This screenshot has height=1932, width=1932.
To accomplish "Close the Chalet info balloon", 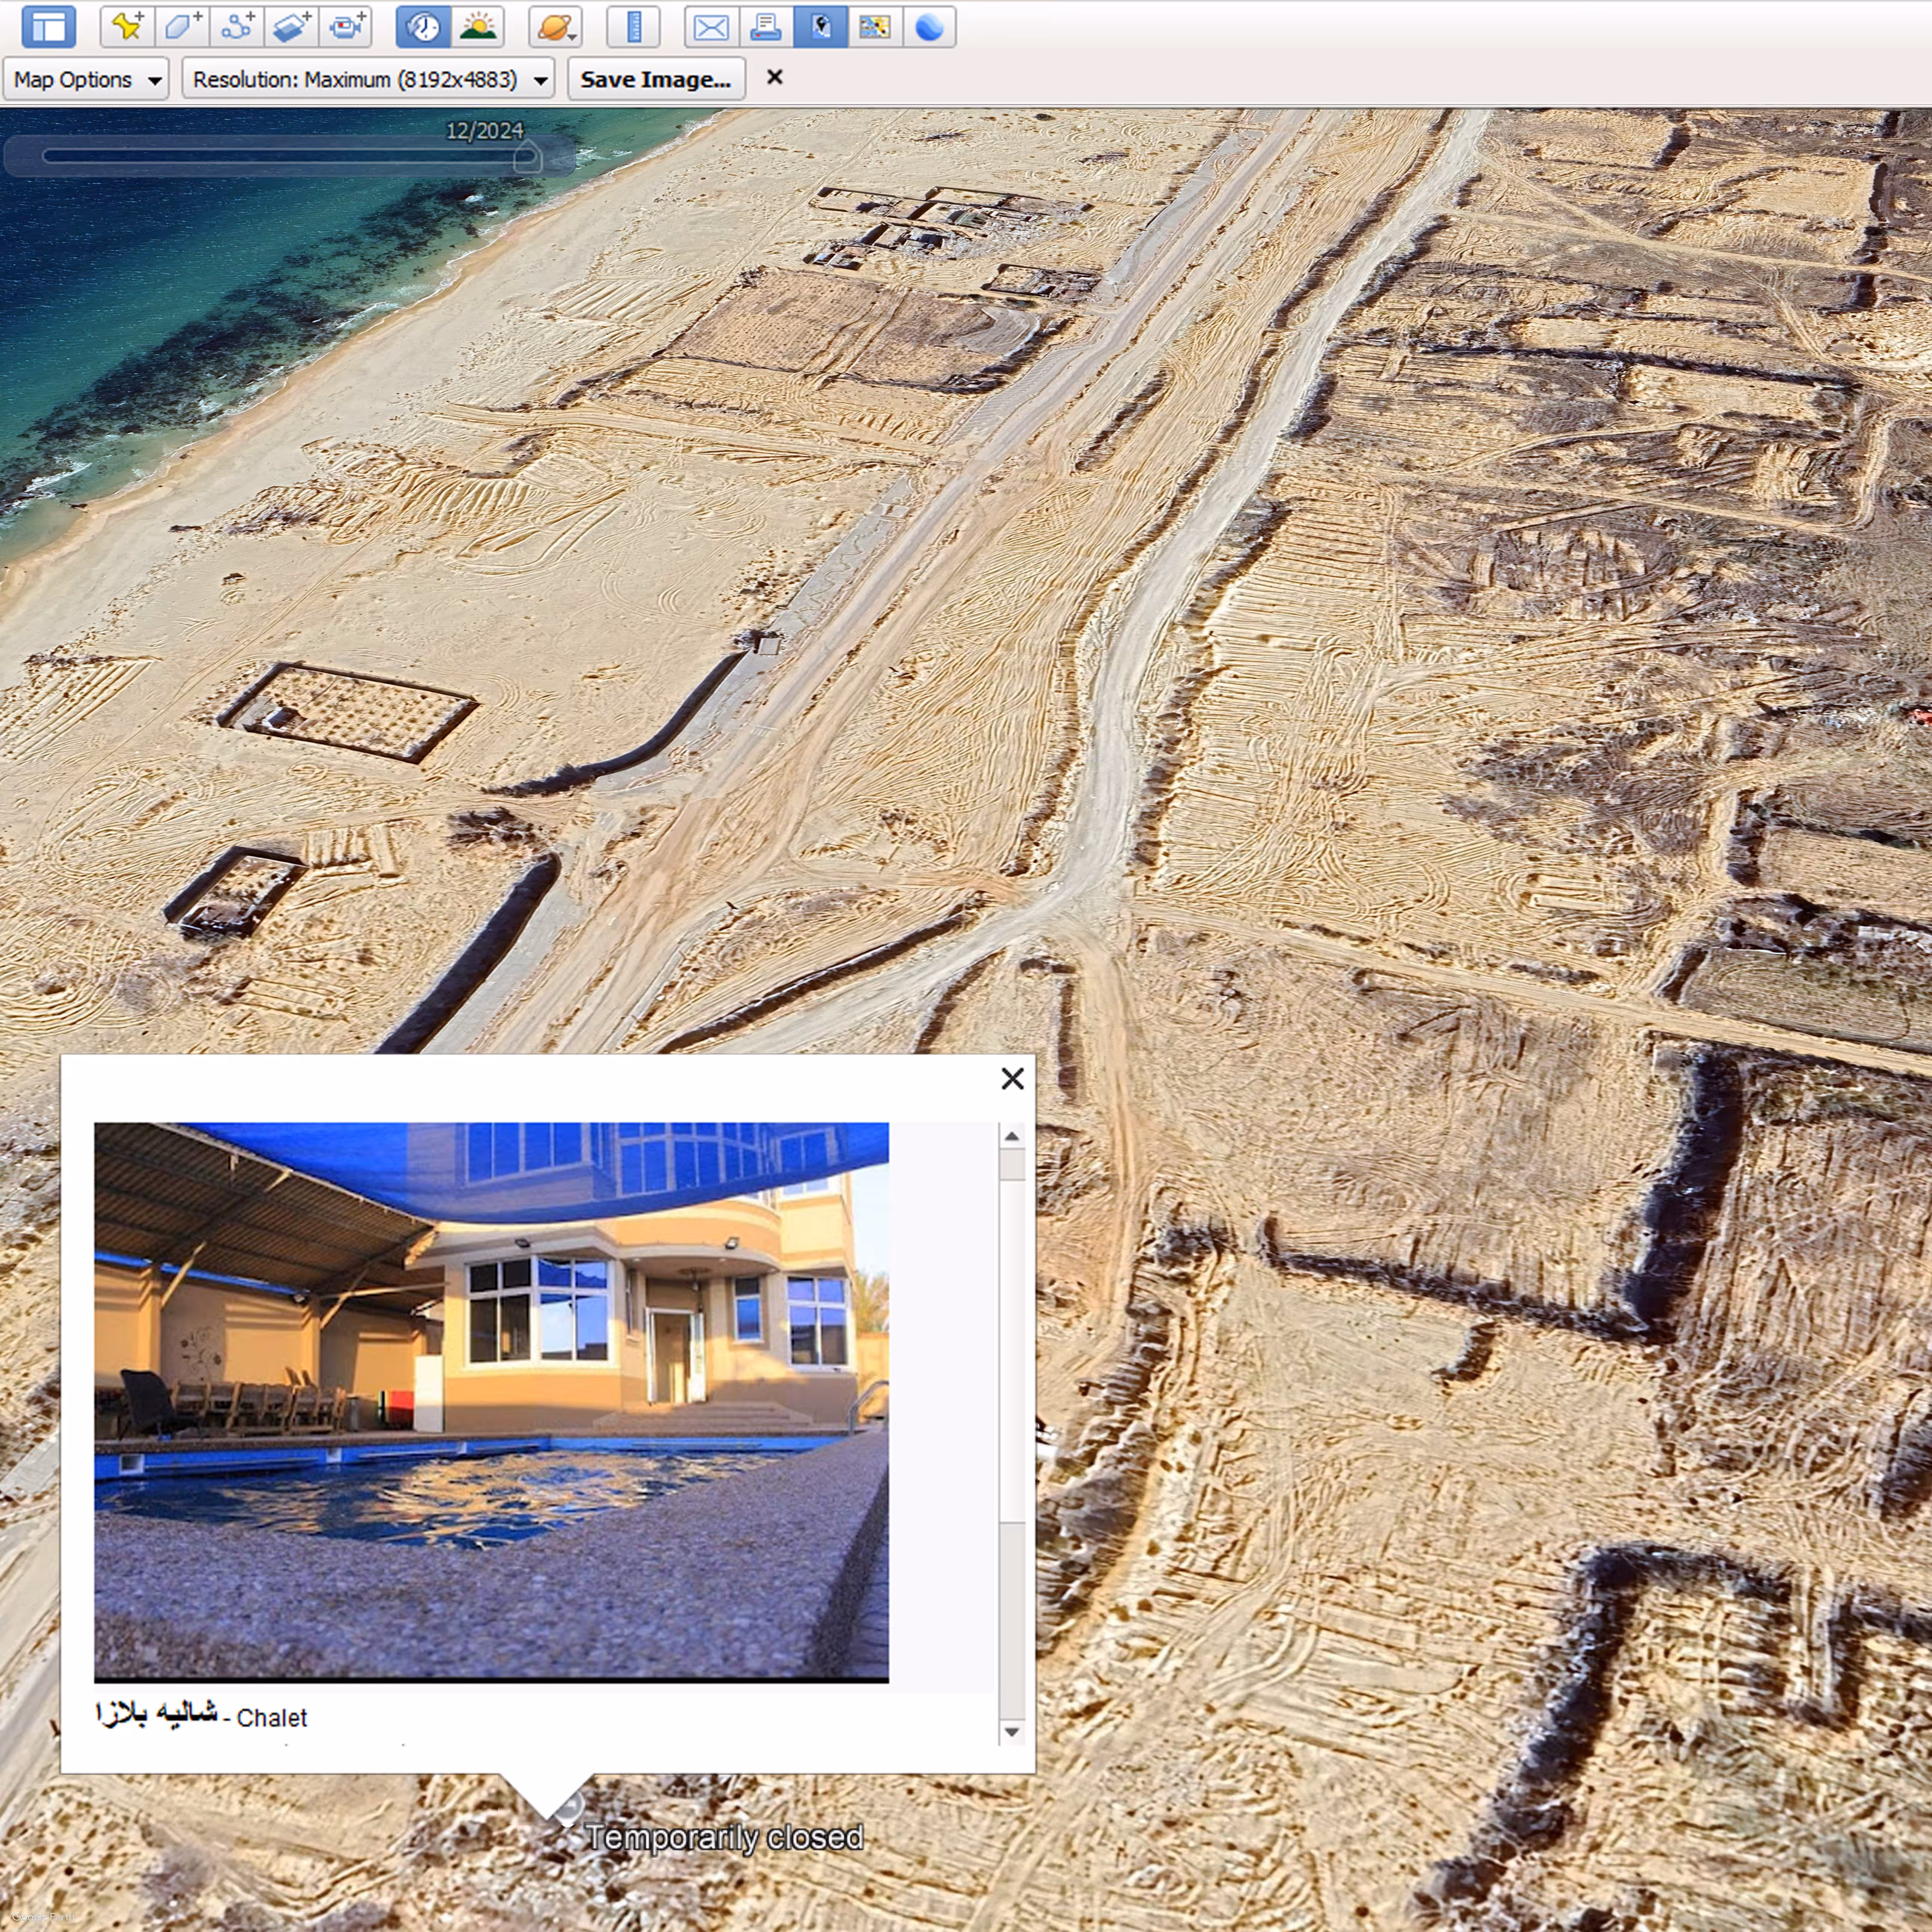I will (x=1012, y=1078).
